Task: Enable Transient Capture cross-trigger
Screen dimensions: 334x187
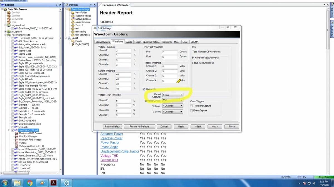Action: [191, 106]
